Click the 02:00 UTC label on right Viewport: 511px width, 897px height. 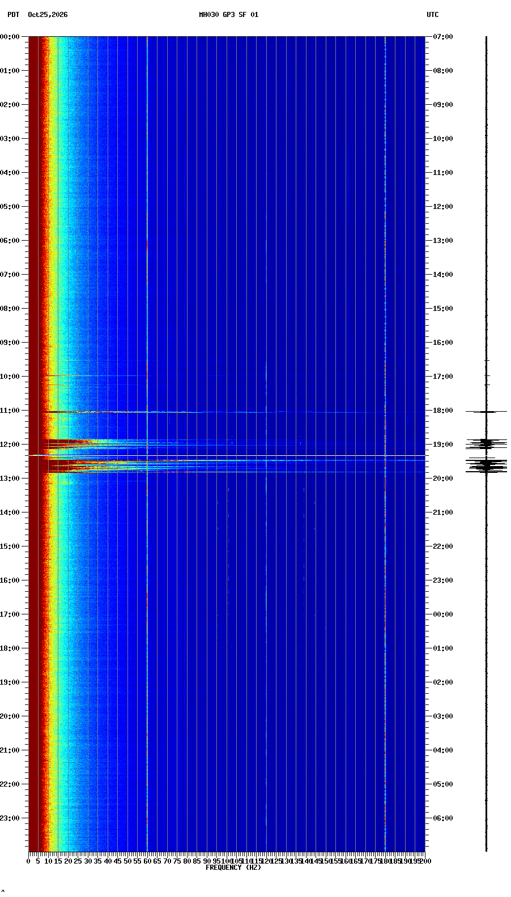pos(443,682)
